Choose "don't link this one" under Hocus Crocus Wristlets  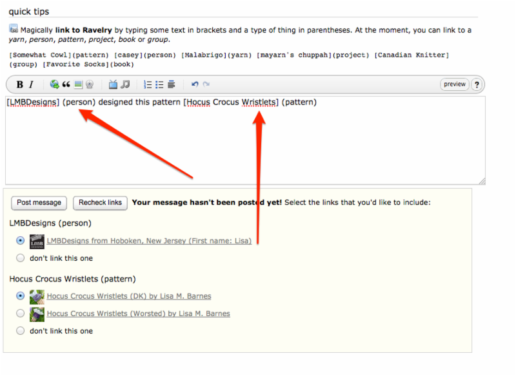20,331
